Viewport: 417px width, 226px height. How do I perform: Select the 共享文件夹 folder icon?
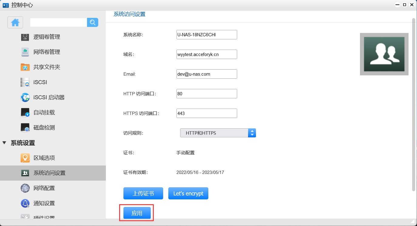[25, 67]
